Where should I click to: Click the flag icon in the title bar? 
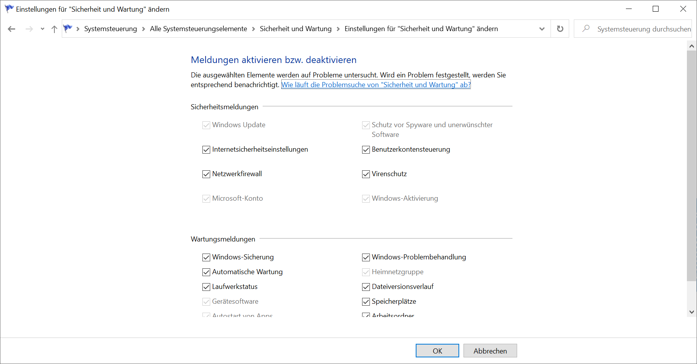tap(9, 9)
